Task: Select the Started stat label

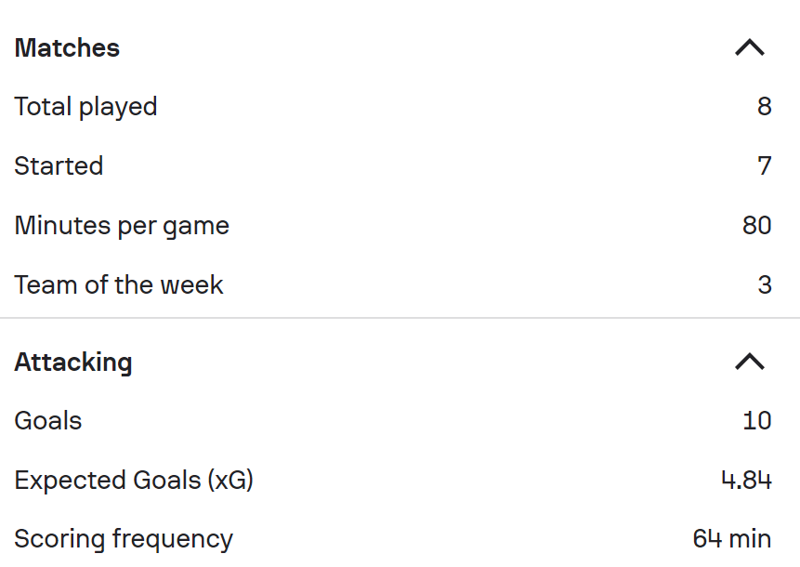Action: coord(59,166)
